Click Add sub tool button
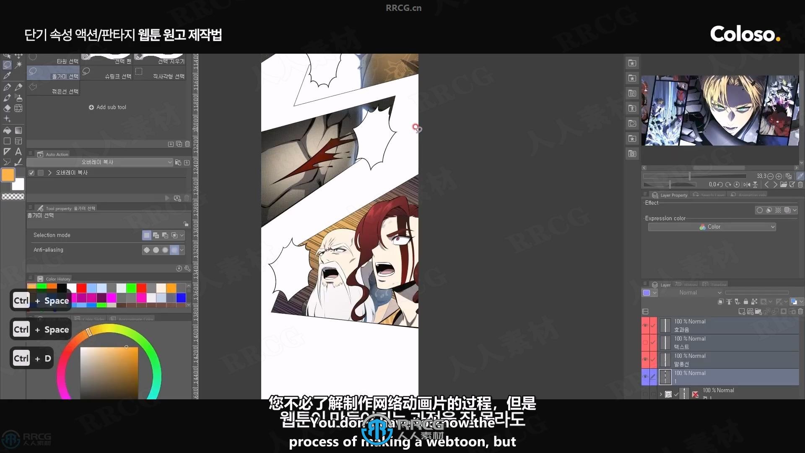This screenshot has height=453, width=805. pos(107,107)
